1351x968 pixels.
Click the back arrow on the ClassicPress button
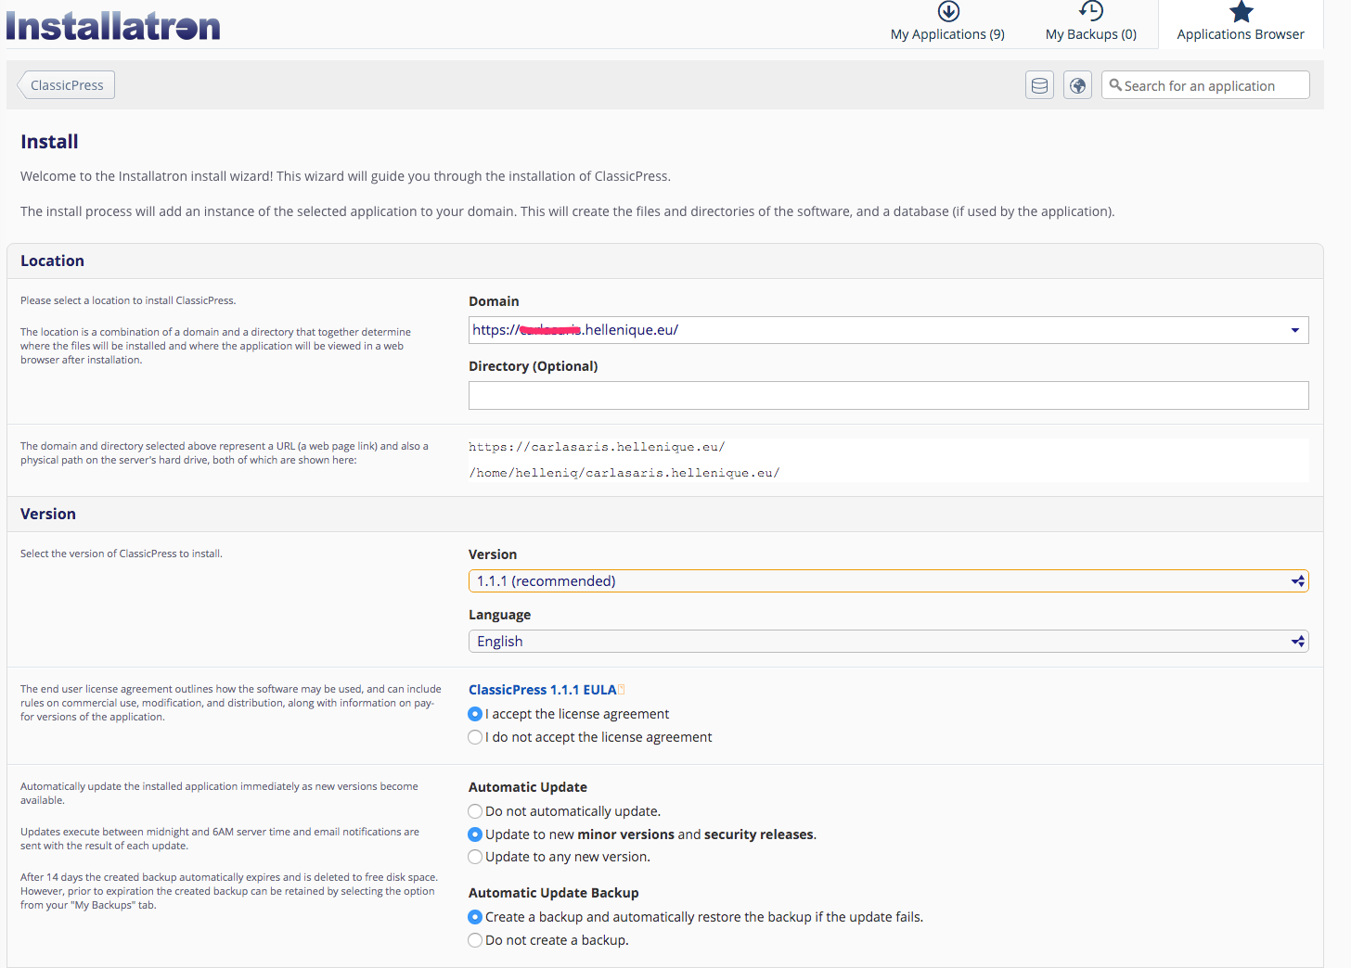tap(25, 84)
